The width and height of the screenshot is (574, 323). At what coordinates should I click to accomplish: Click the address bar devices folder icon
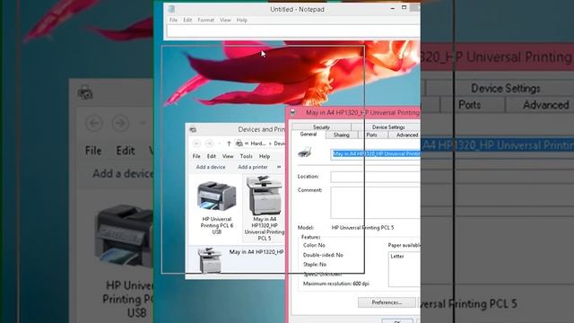click(239, 144)
